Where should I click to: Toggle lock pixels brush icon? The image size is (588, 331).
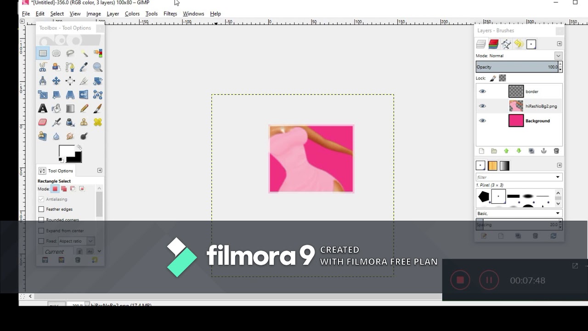(492, 78)
